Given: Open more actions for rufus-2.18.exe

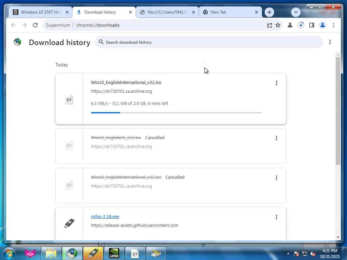Looking at the screenshot, I should (277, 217).
